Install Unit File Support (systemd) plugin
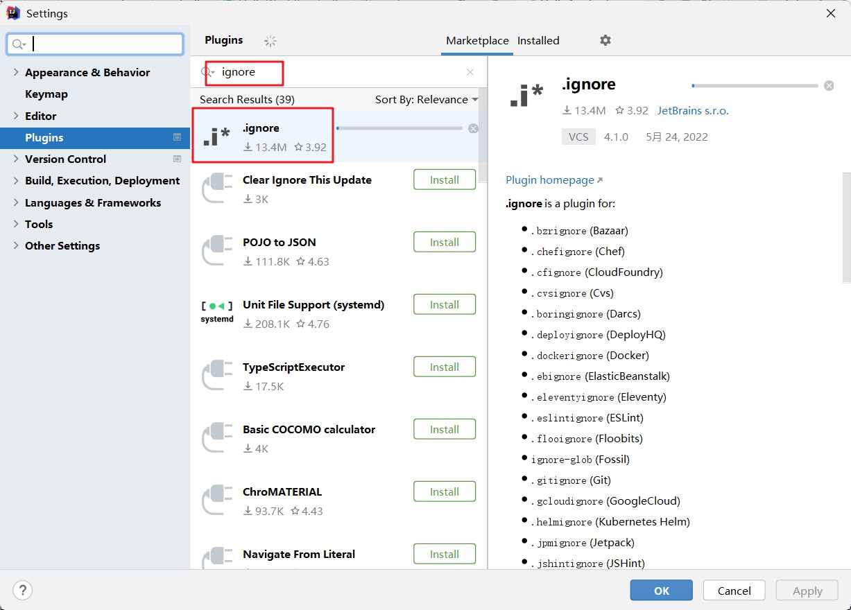 click(445, 304)
